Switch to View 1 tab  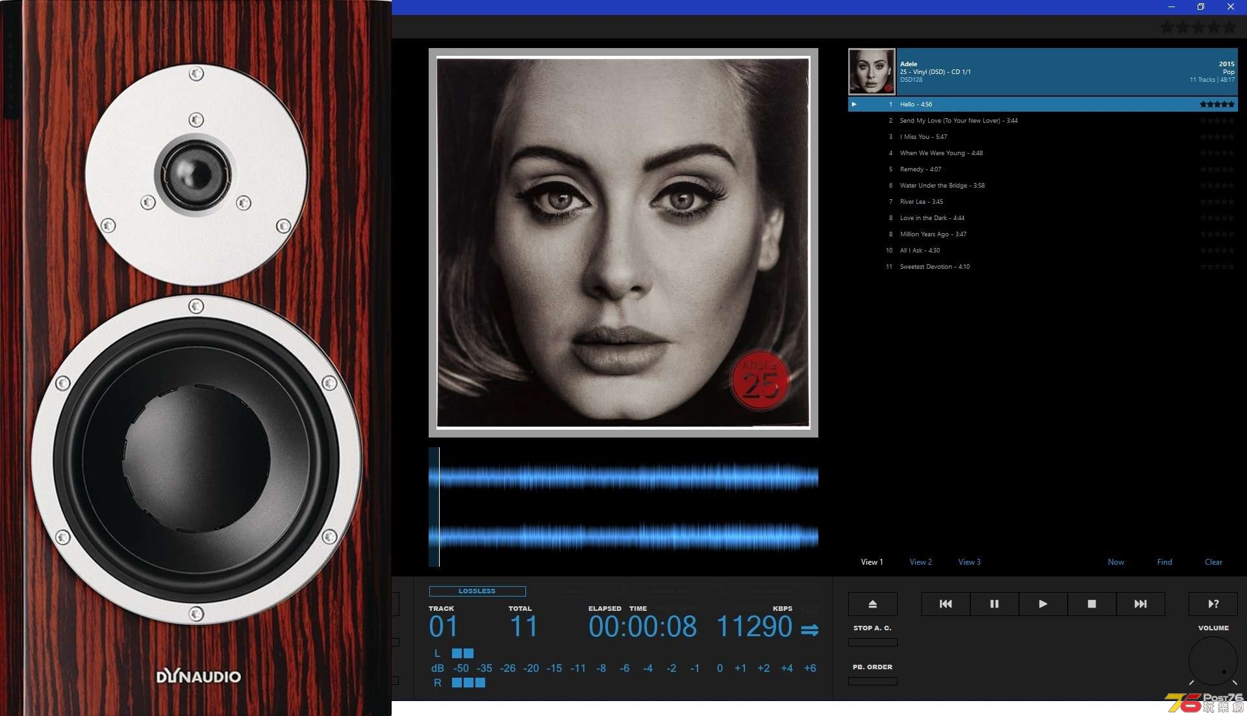pyautogui.click(x=872, y=562)
